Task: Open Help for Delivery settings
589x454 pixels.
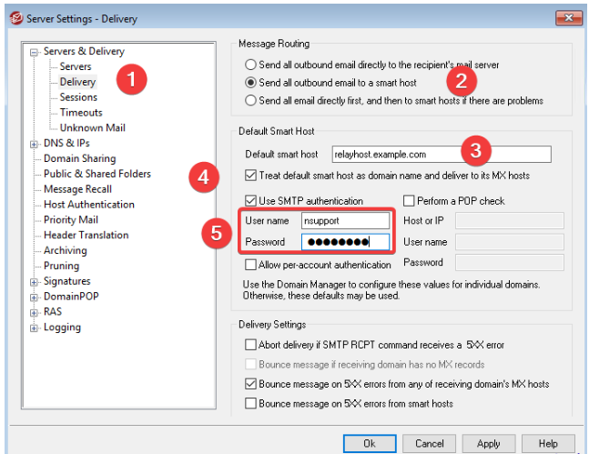Action: point(548,444)
